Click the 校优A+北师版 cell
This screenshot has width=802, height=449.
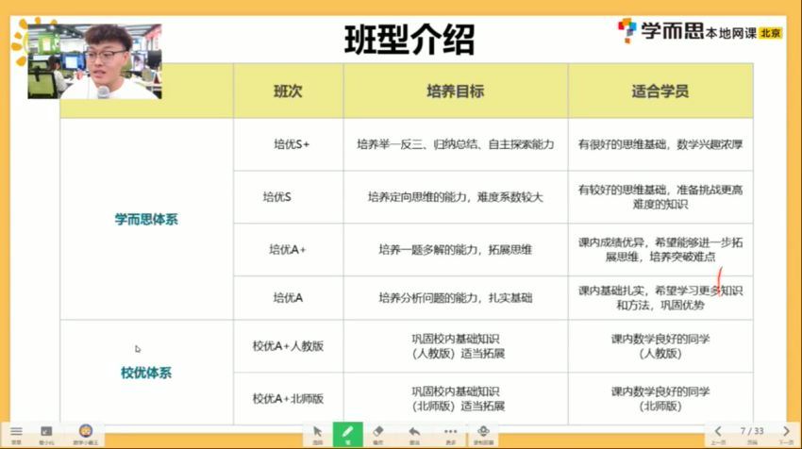[x=288, y=398]
